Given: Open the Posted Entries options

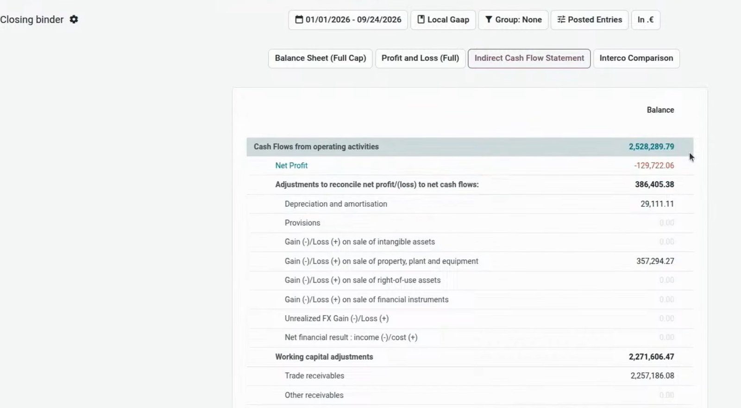Looking at the screenshot, I should 590,20.
